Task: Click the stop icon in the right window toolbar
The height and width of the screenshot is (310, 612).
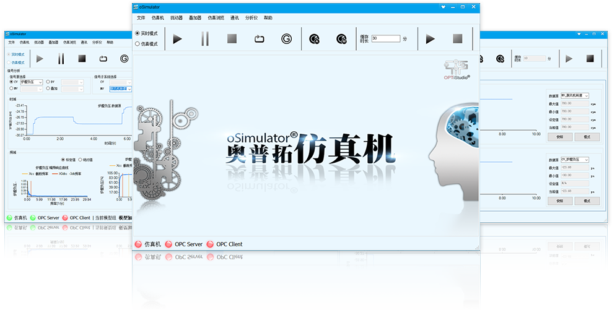Action: (590, 59)
